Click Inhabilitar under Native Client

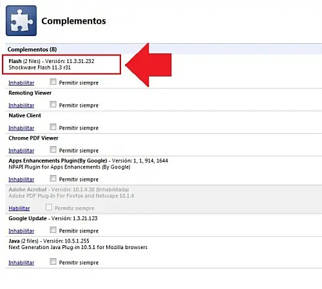(x=21, y=128)
